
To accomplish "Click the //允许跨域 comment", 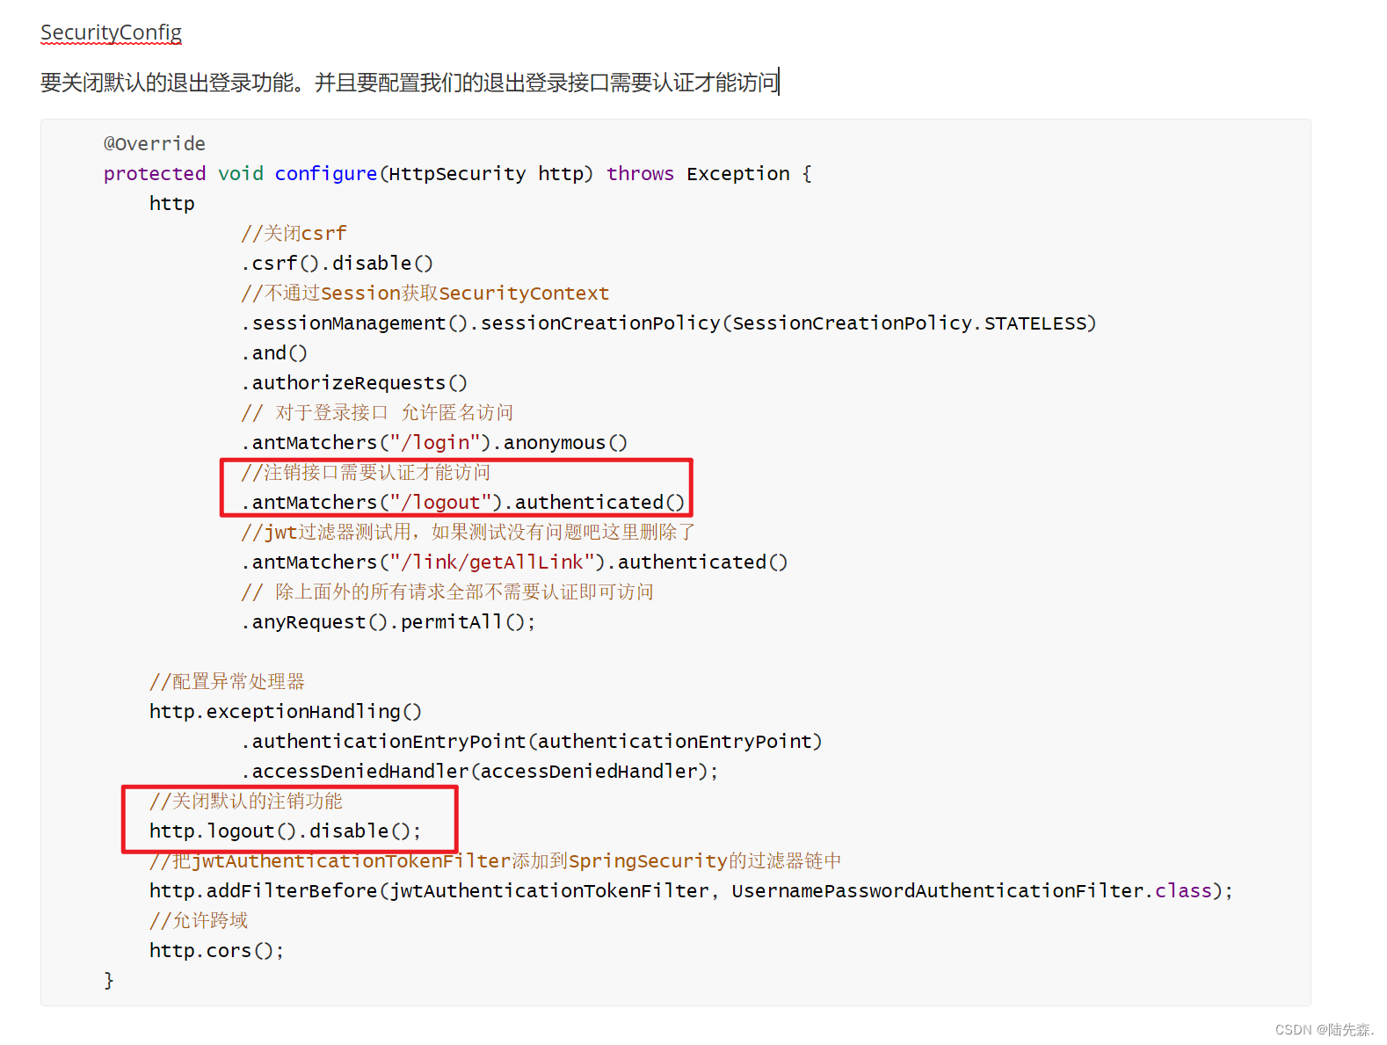I will click(199, 921).
